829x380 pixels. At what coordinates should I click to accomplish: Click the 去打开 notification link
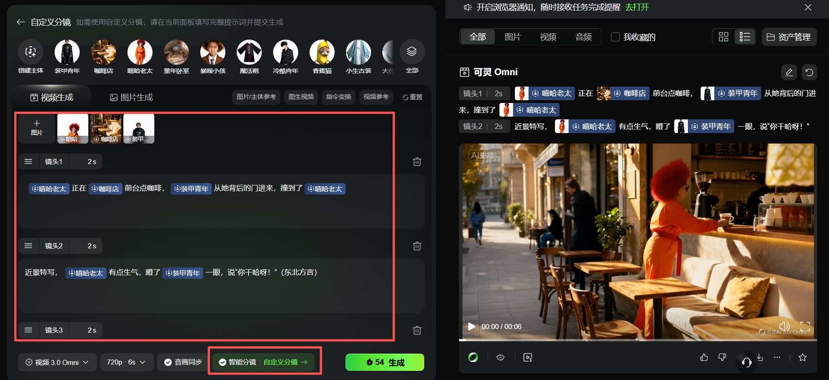click(637, 7)
